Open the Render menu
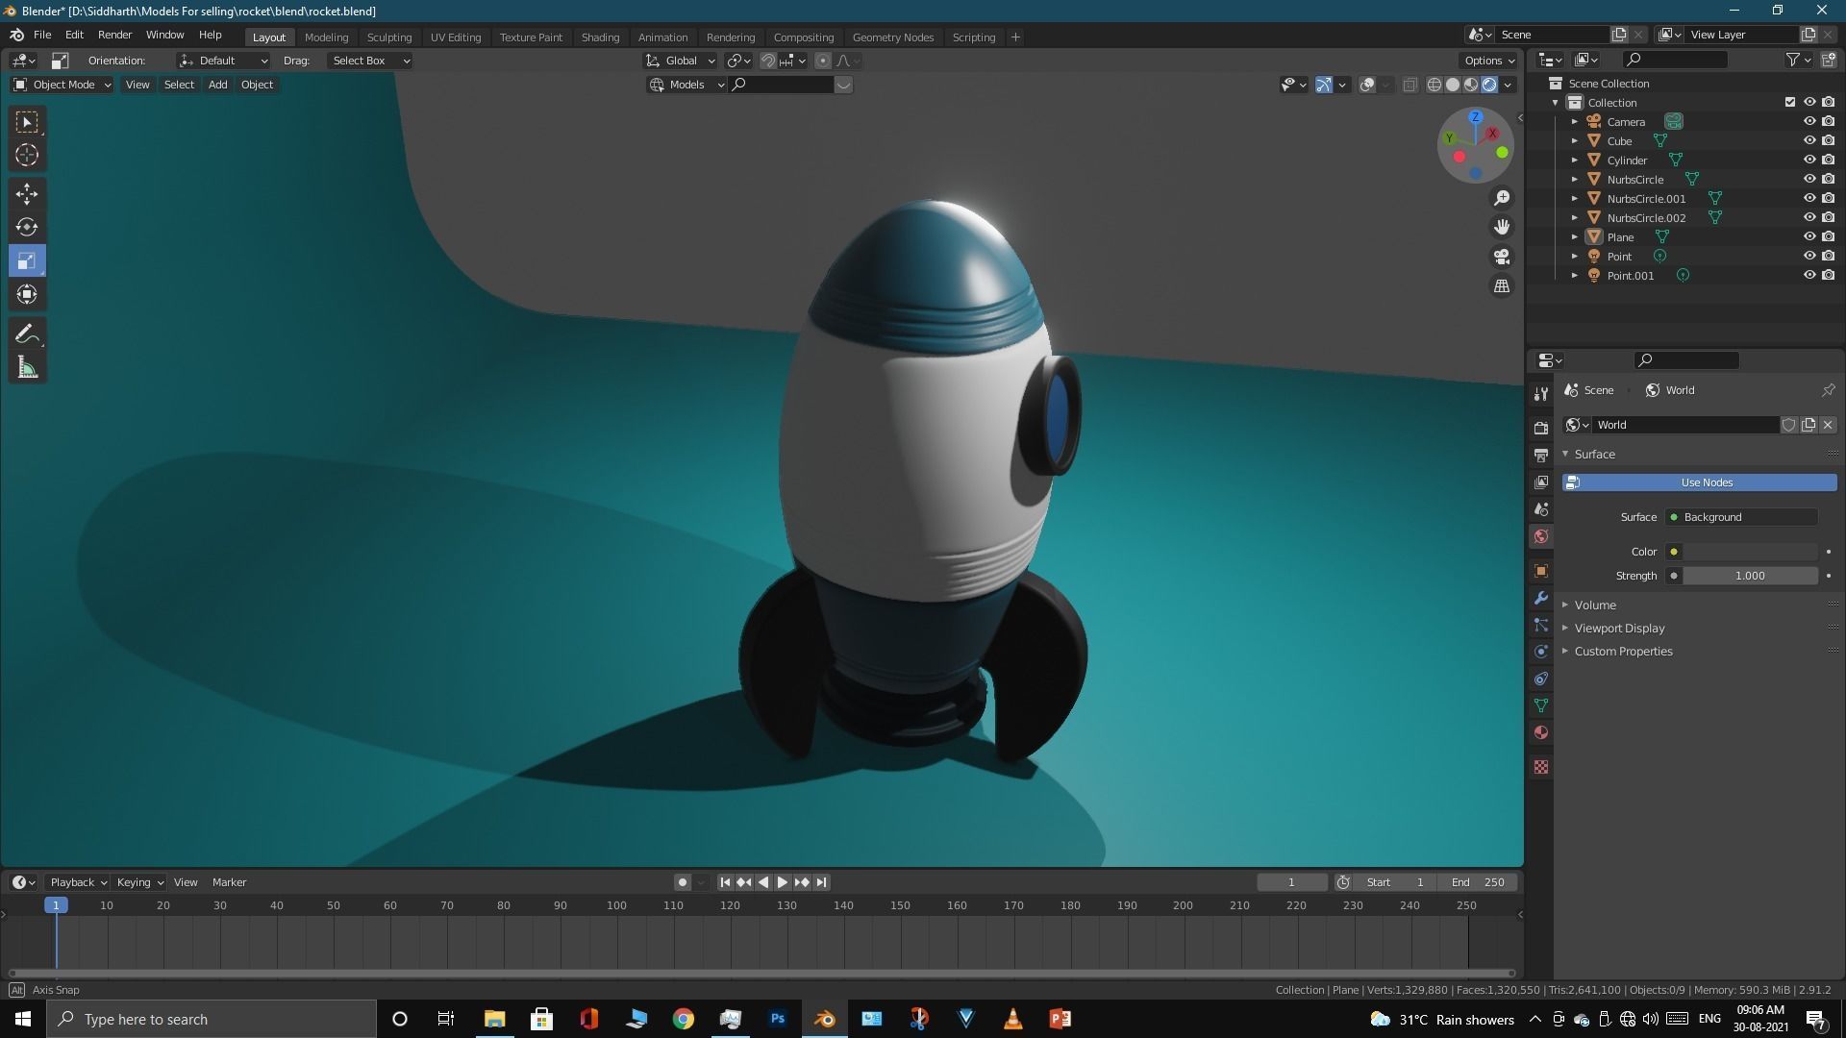This screenshot has width=1846, height=1038. 114,35
